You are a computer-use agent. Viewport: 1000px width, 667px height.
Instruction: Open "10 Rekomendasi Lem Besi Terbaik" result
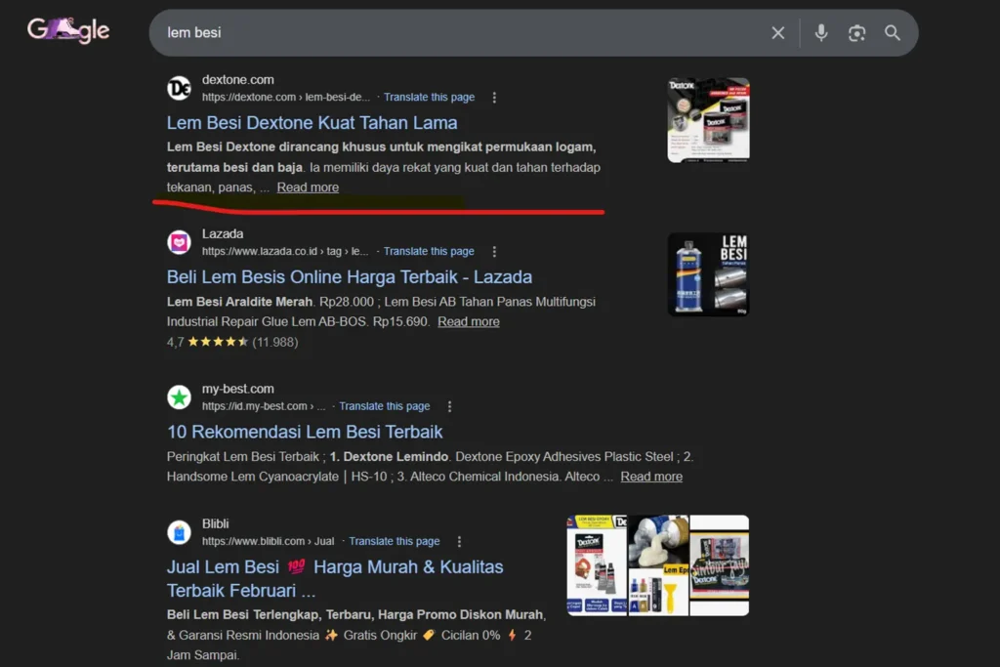tap(305, 432)
